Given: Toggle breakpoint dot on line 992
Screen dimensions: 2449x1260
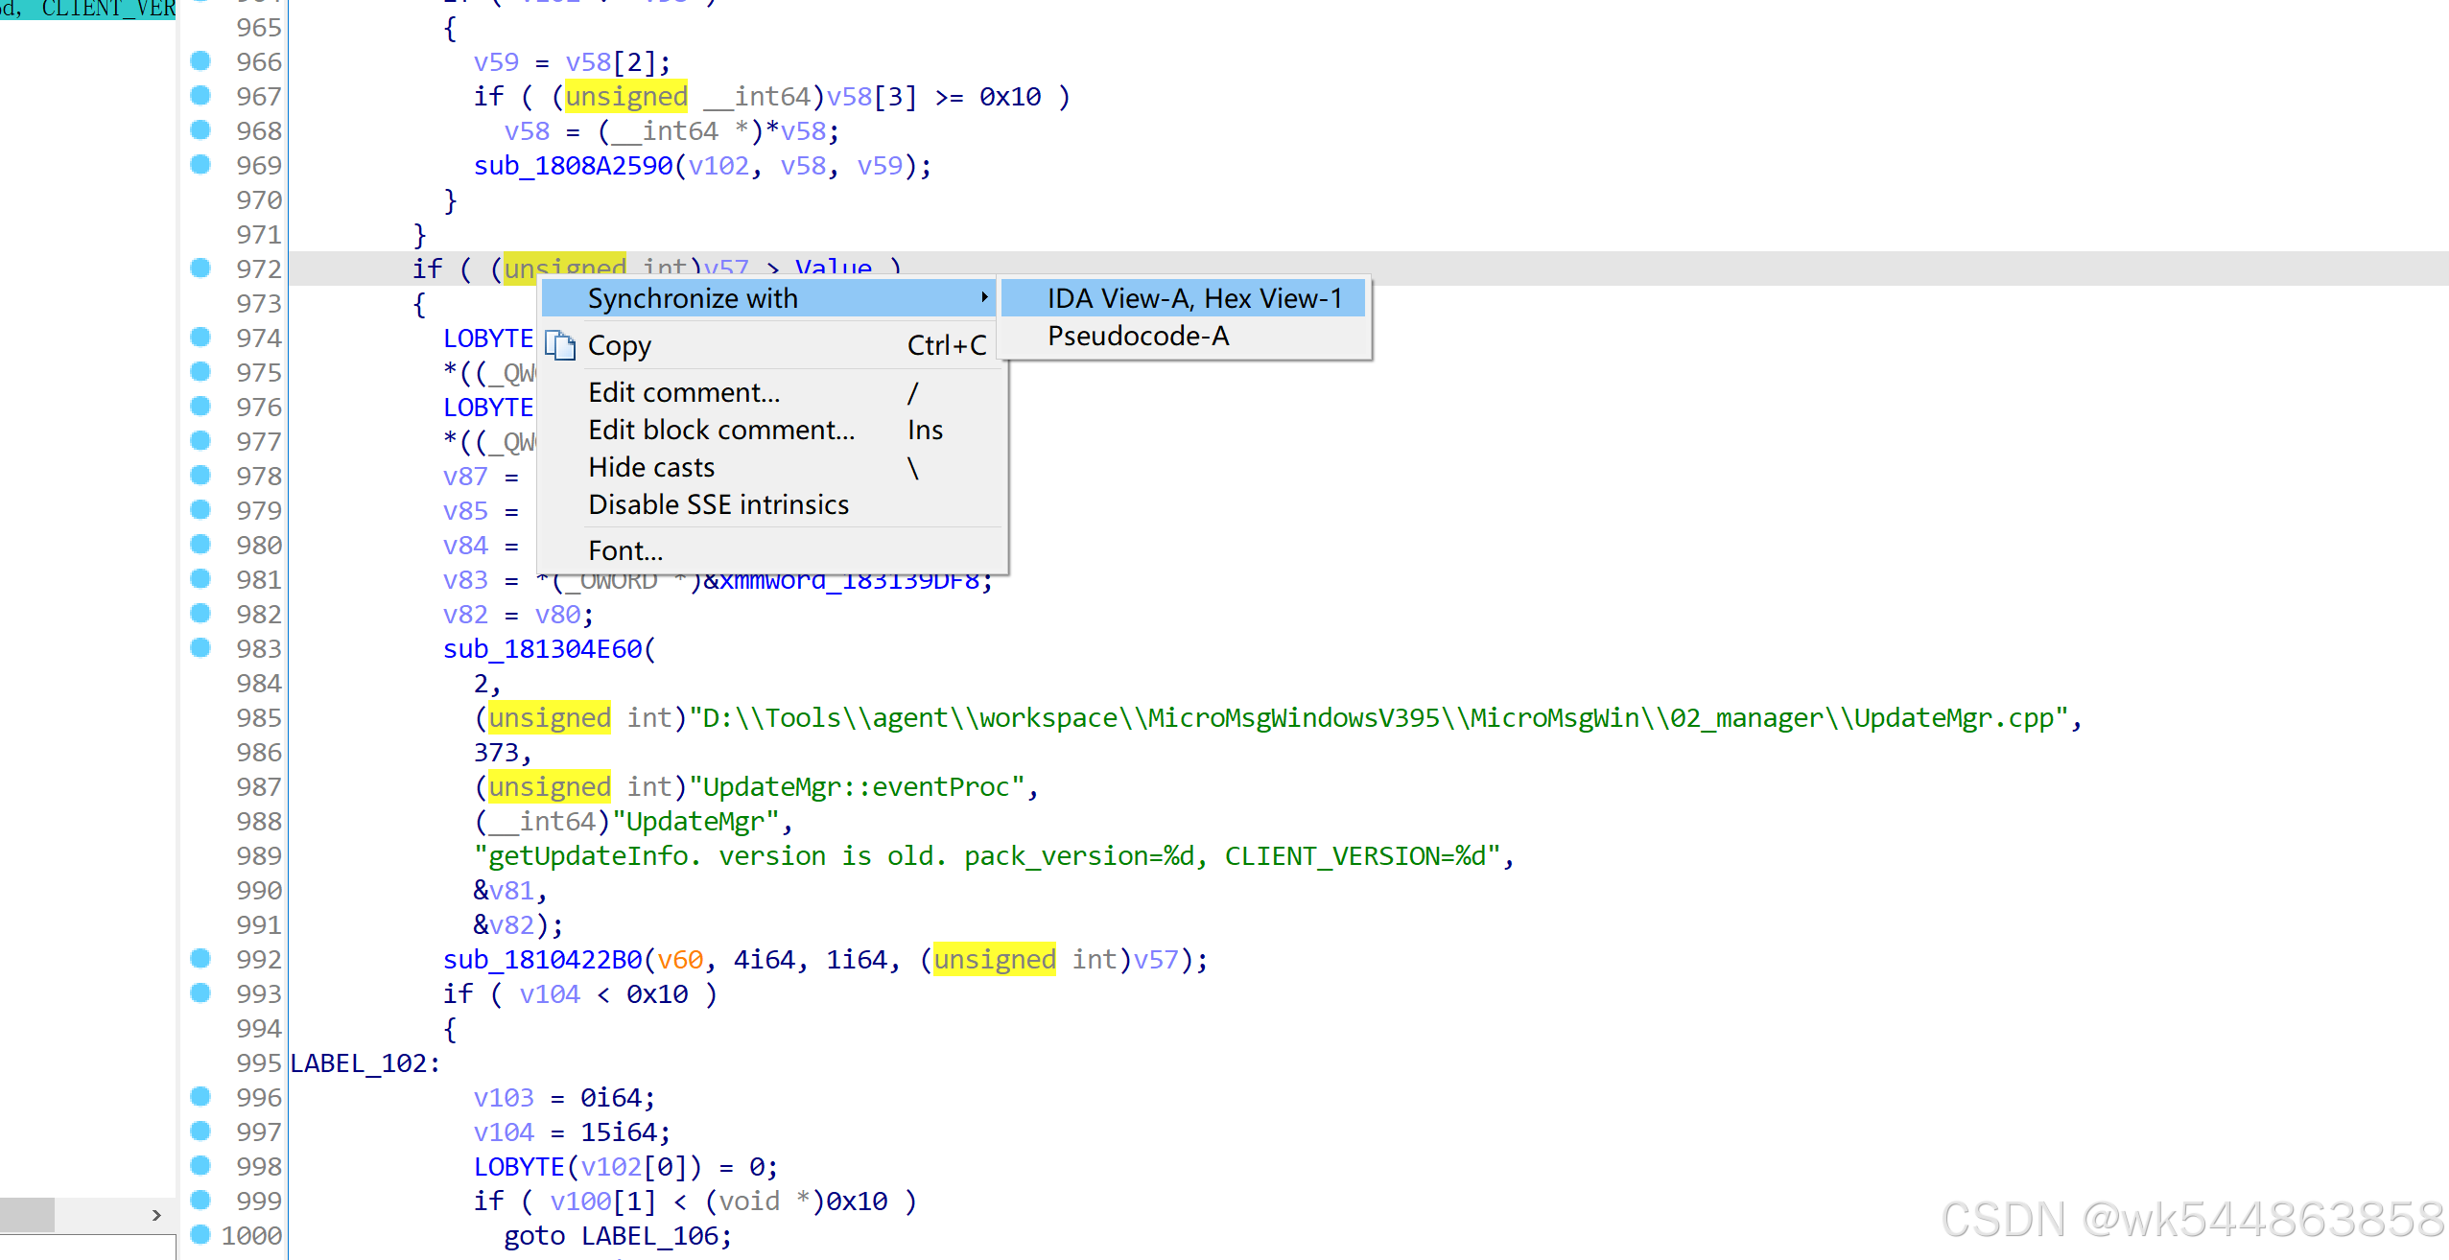Looking at the screenshot, I should point(200,959).
